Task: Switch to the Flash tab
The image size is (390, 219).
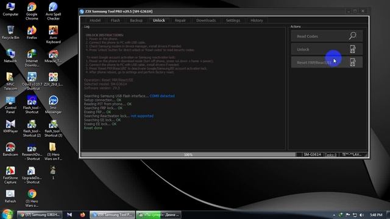Action: click(115, 20)
